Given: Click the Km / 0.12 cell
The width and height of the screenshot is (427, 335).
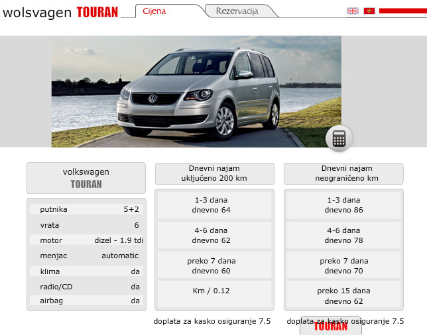Looking at the screenshot, I should pos(214,295).
